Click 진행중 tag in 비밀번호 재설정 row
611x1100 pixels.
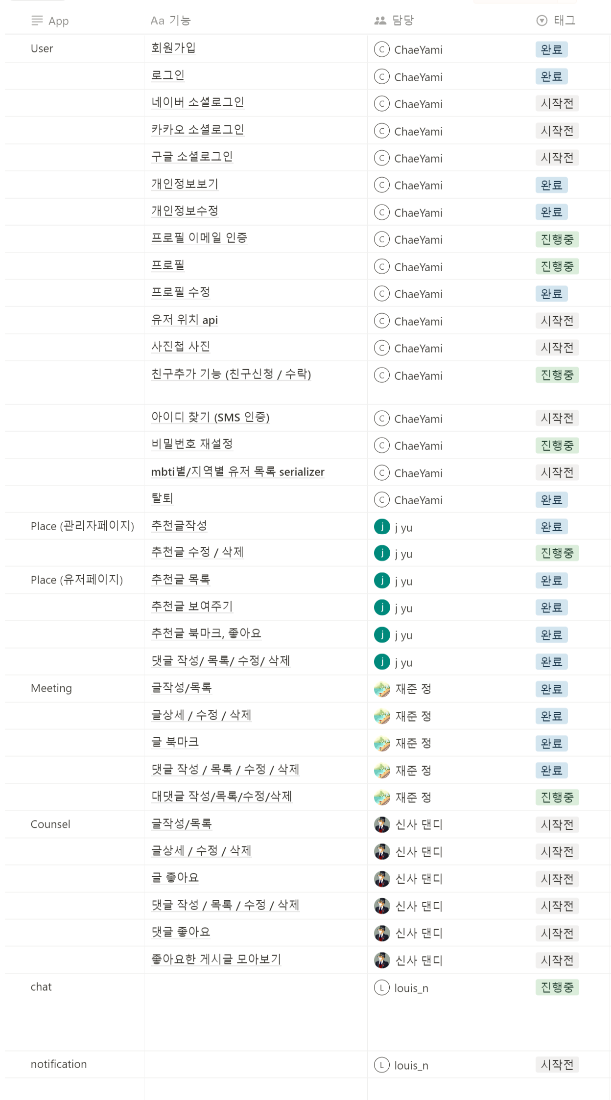coord(557,445)
